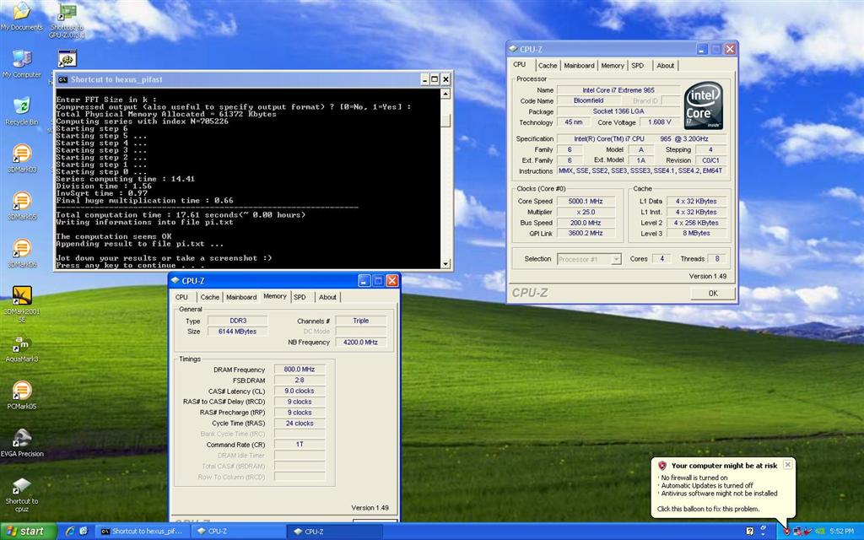Open the My Documents desktop icon
Image resolution: width=864 pixels, height=540 pixels.
click(x=21, y=15)
